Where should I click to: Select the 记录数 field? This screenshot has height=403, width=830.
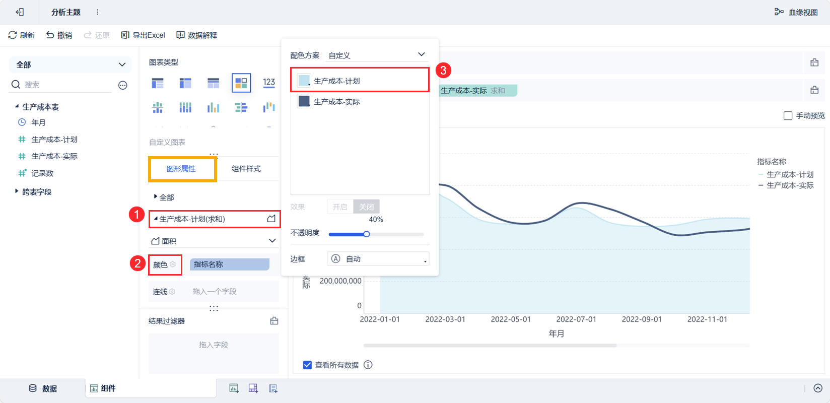pyautogui.click(x=42, y=173)
